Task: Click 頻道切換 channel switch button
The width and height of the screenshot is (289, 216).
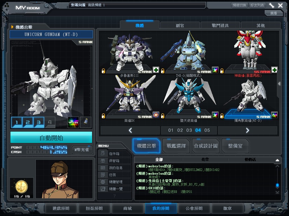Action: 239,5
